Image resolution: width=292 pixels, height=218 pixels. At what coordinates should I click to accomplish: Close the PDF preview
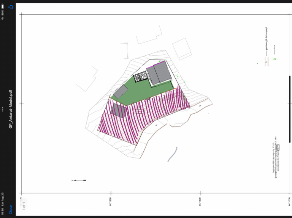tap(10, 209)
